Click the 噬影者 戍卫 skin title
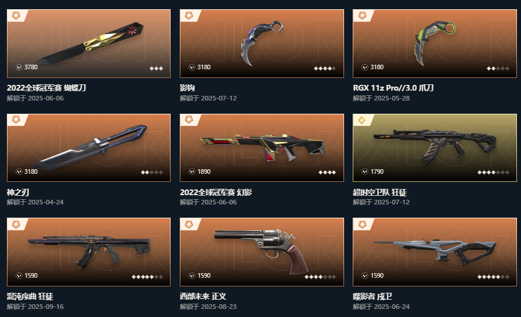Image resolution: width=521 pixels, height=317 pixels. coord(372,296)
